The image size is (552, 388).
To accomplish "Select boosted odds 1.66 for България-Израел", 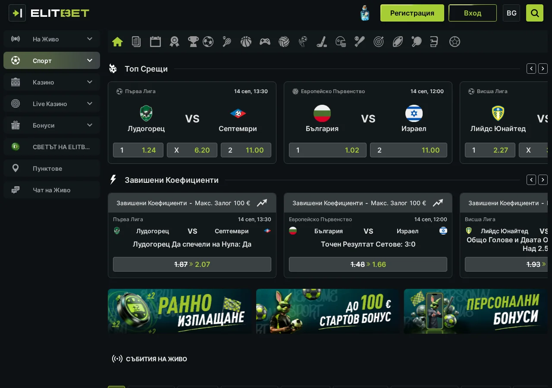I will pyautogui.click(x=368, y=264).
